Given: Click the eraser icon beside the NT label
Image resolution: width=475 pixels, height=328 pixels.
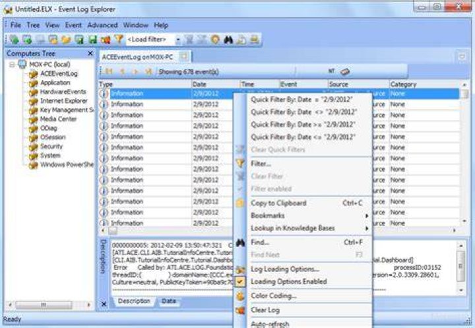Looking at the screenshot, I should pyautogui.click(x=345, y=71).
